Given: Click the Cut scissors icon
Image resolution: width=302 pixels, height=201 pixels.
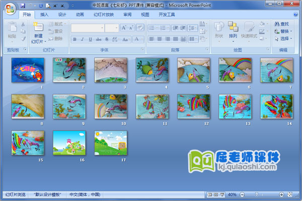Looking at the screenshot, I should pos(23,24).
